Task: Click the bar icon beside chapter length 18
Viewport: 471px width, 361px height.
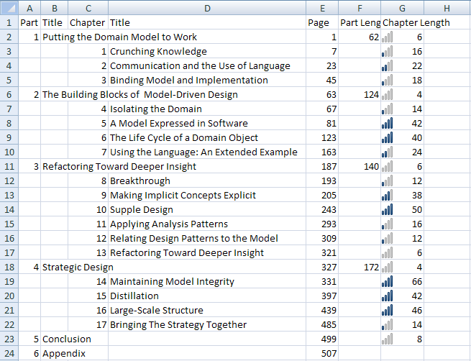Action: [387, 81]
